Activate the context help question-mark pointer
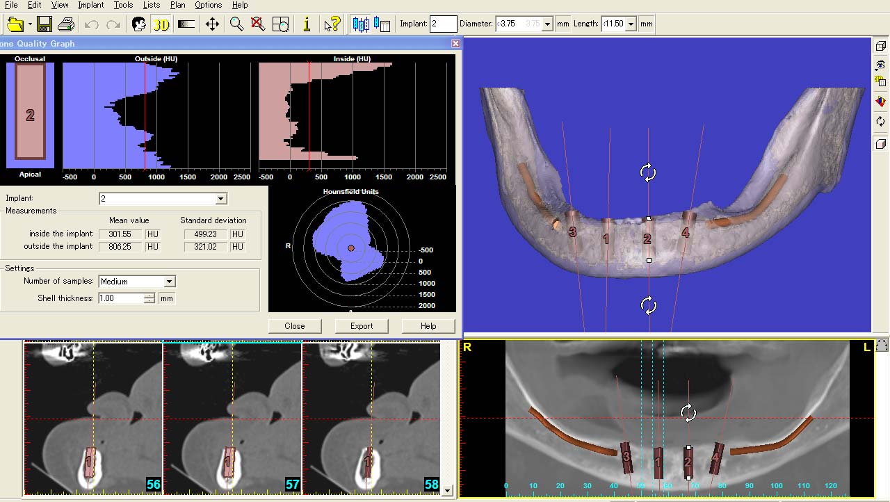This screenshot has height=502, width=890. [x=332, y=24]
